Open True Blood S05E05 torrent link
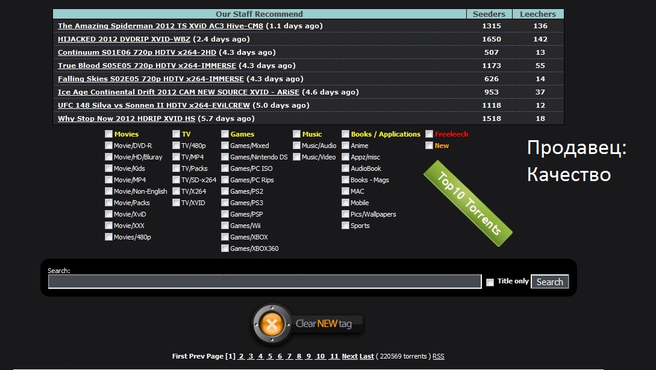This screenshot has height=370, width=656. [147, 66]
